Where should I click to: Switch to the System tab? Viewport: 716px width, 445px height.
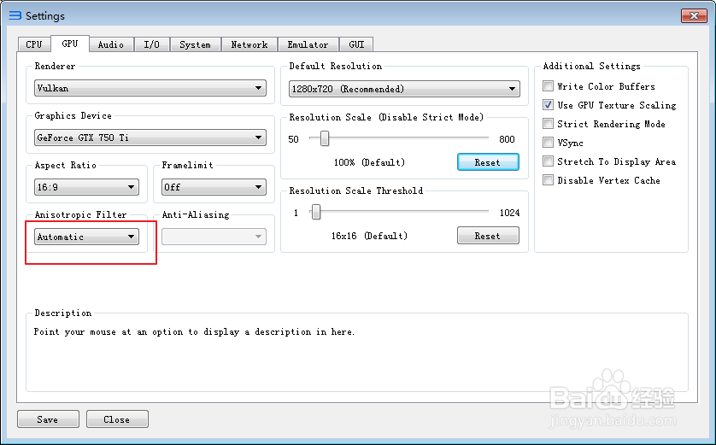point(195,44)
